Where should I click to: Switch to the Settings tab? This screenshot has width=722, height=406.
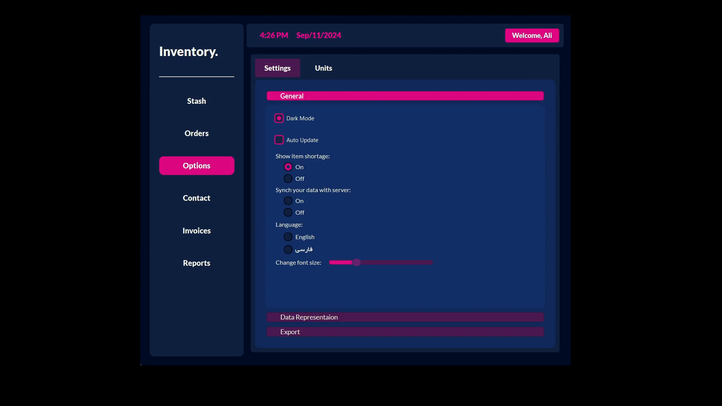[278, 68]
